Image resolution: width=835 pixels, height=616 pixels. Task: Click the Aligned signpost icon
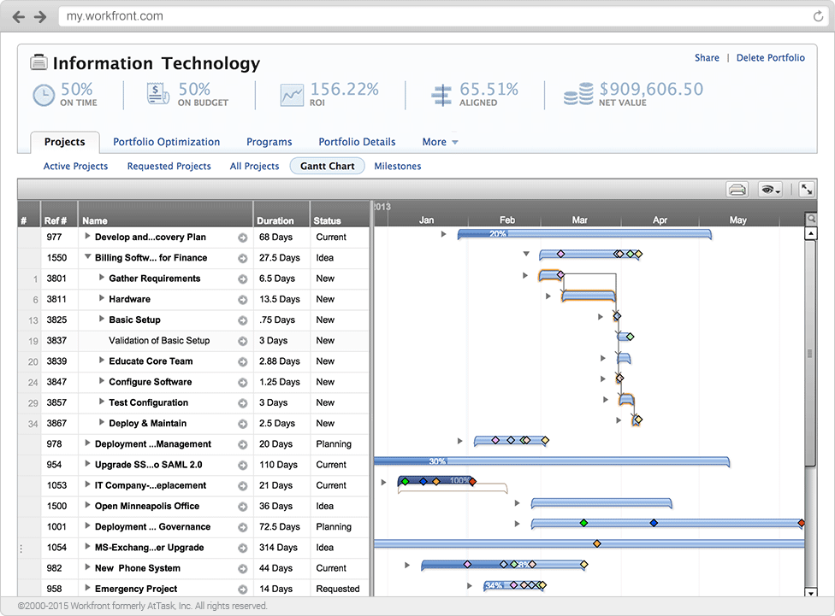point(441,95)
